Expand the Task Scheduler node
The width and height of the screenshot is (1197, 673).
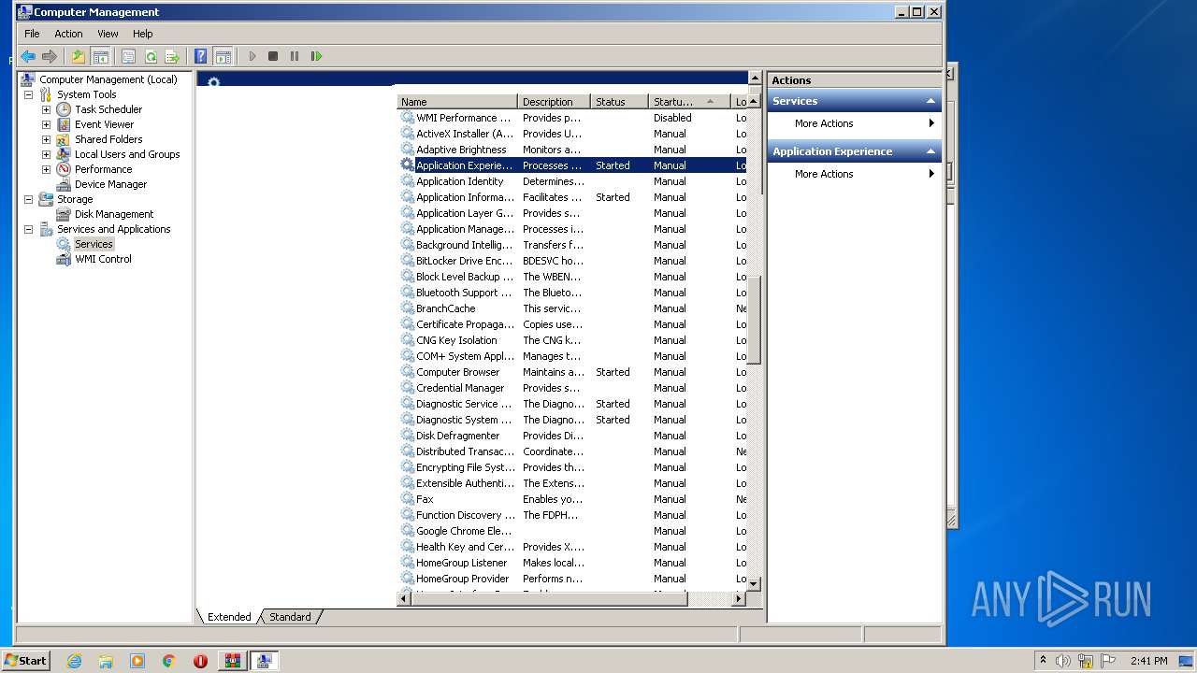(x=46, y=109)
